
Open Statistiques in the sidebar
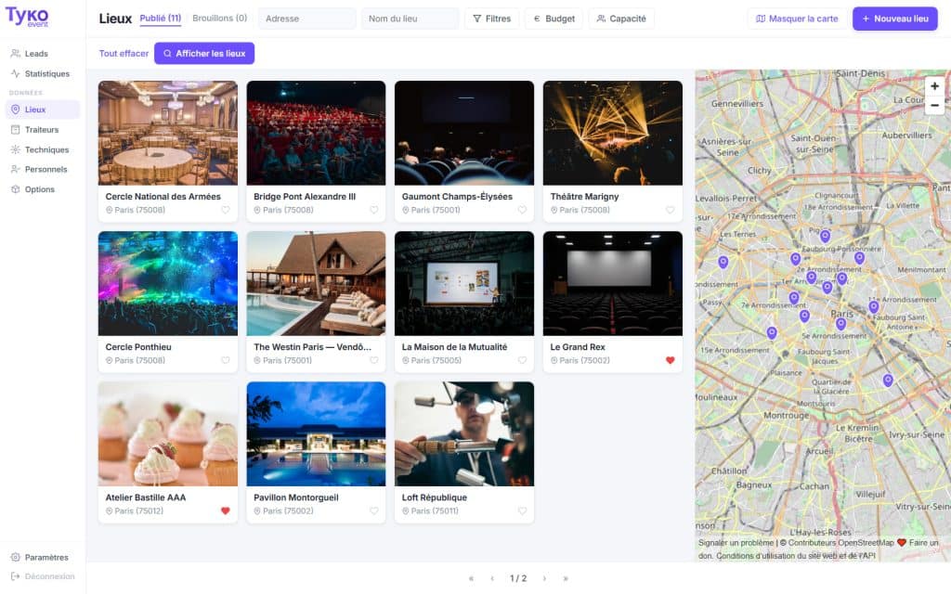[42, 73]
